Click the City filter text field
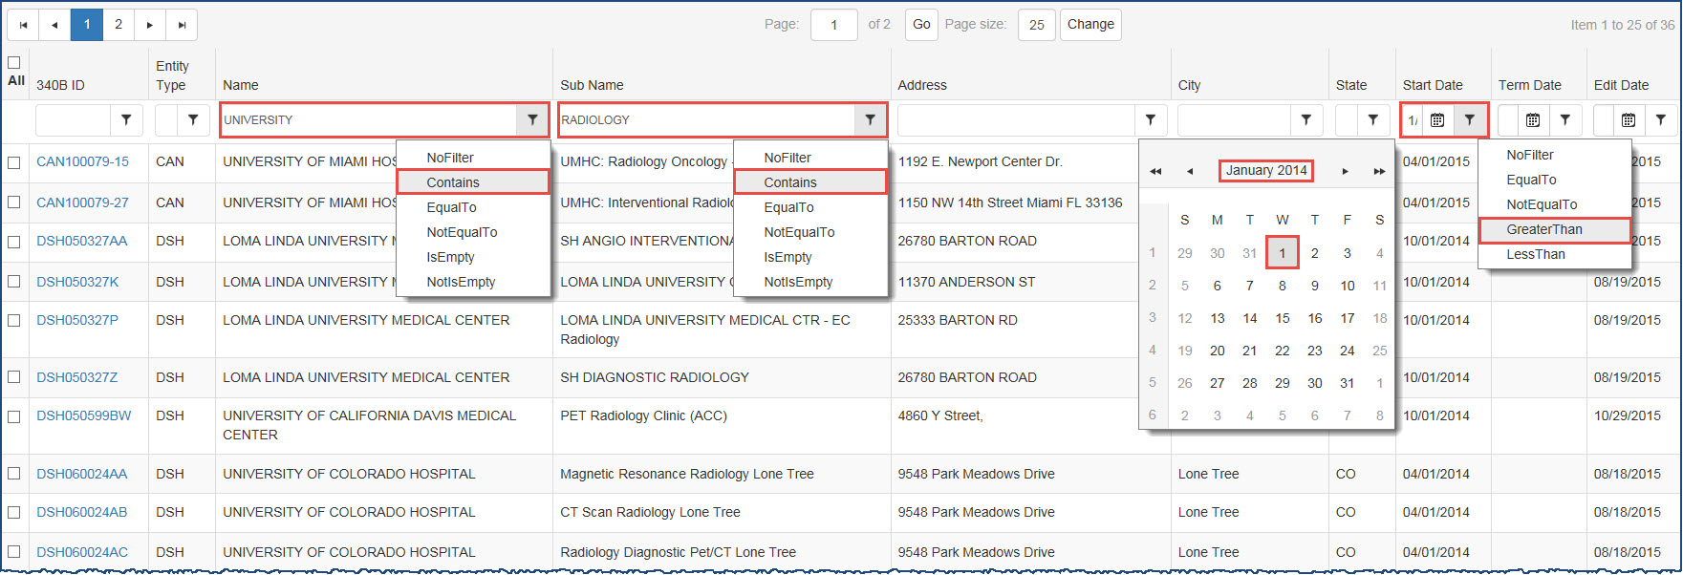Viewport: 1683px width, 575px height. click(1234, 120)
